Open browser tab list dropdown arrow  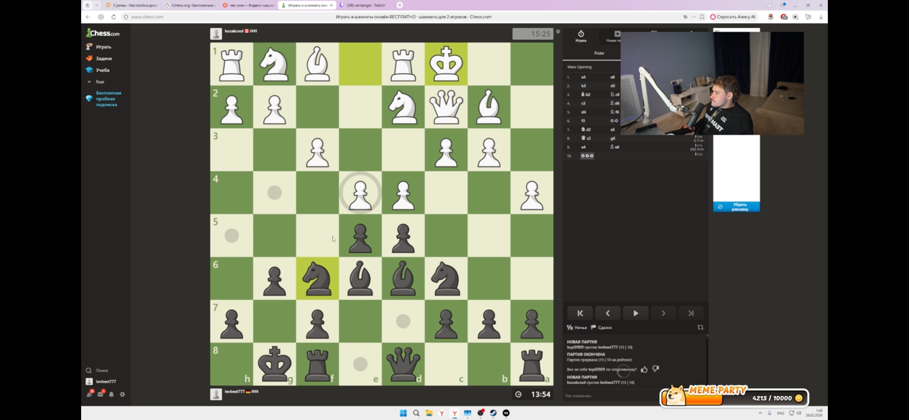(97, 5)
